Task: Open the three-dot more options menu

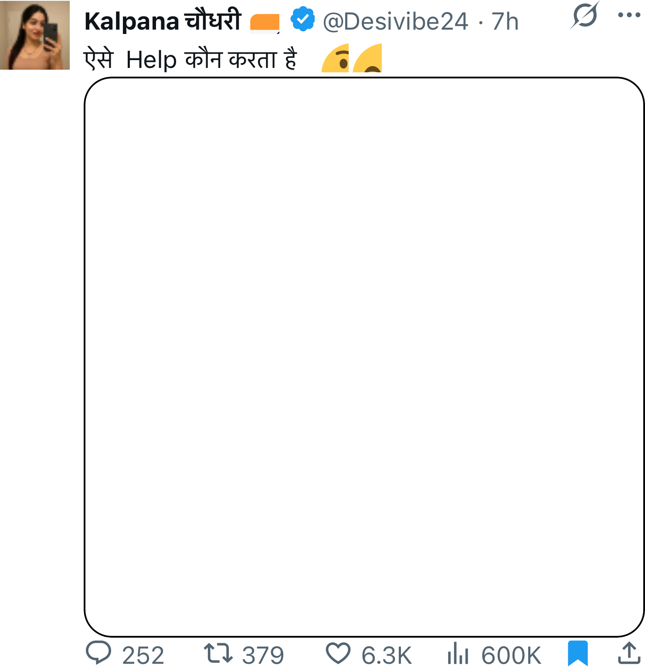Action: pos(629,15)
